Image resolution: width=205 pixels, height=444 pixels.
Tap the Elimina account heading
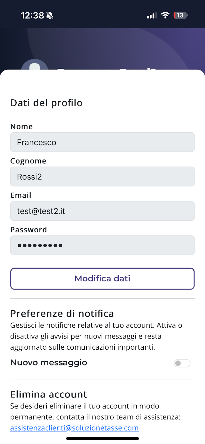click(49, 394)
